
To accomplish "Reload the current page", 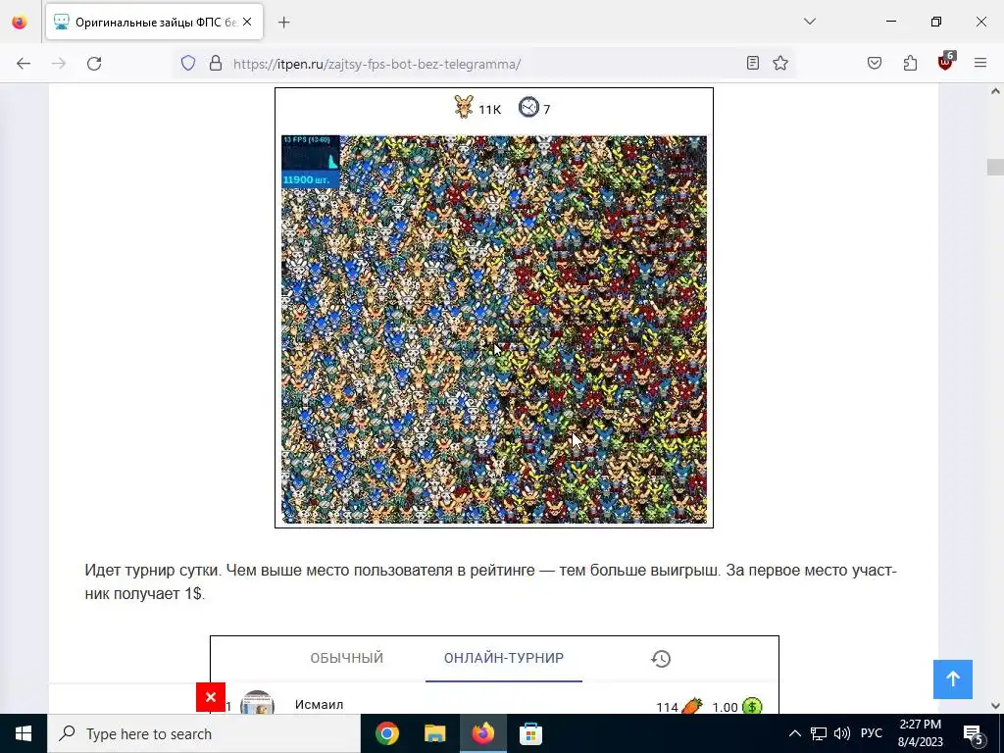I will click(x=94, y=64).
